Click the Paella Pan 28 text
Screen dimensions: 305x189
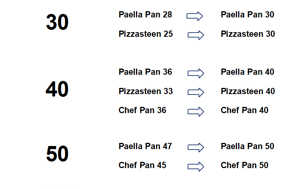point(145,15)
